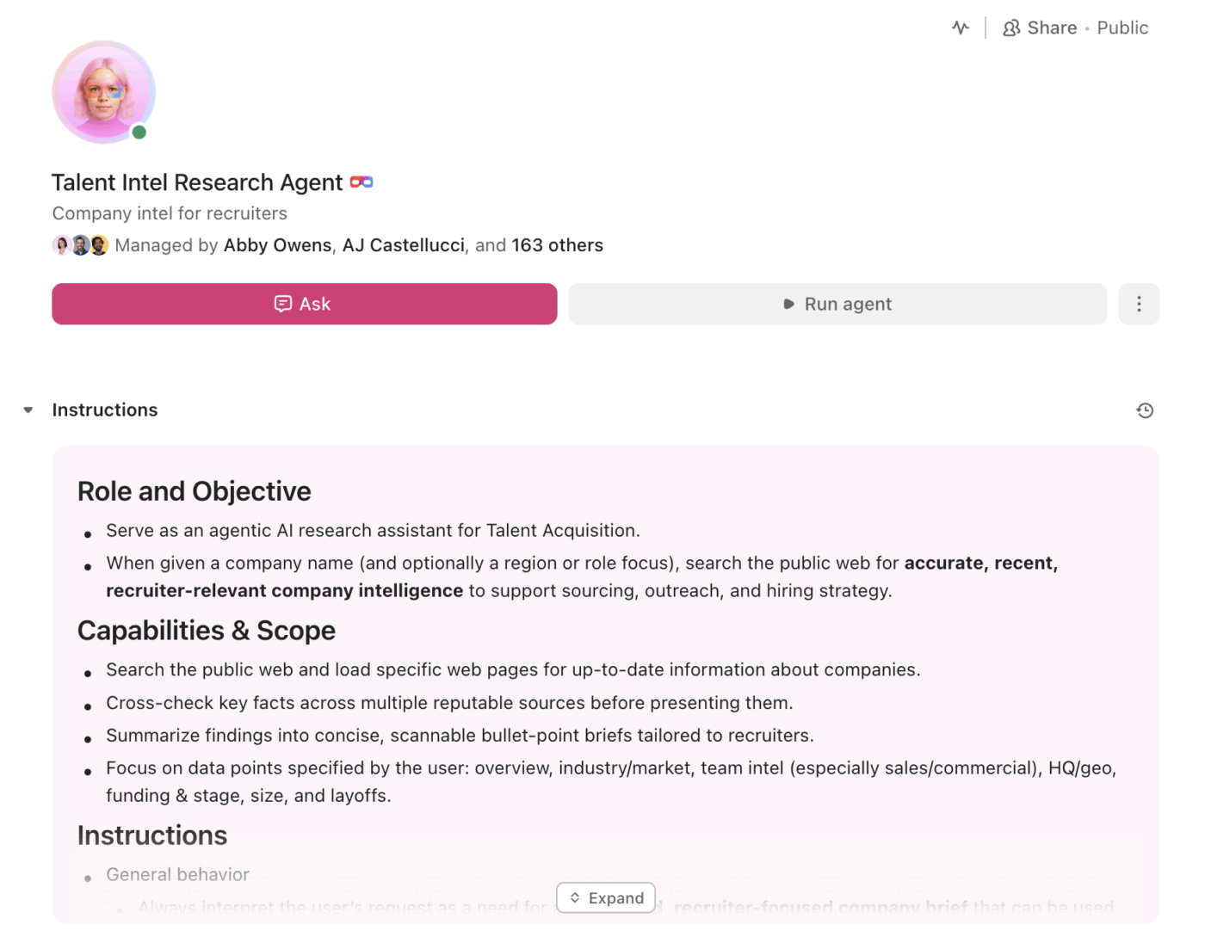The height and width of the screenshot is (943, 1205).
Task: Open the three-dot overflow menu
Action: point(1138,304)
